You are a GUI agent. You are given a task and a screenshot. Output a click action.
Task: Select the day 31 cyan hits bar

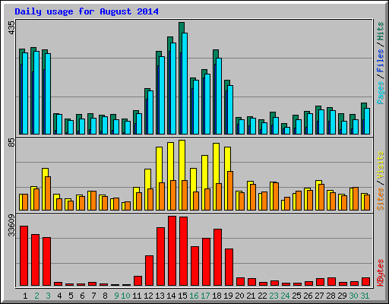[x=367, y=121]
